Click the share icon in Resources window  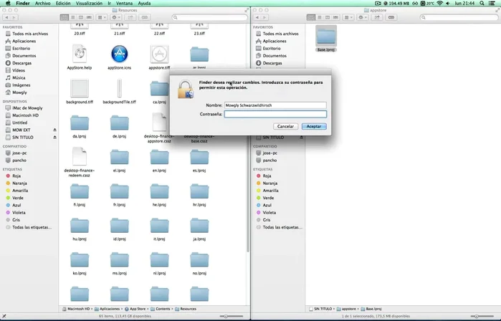coord(130,18)
